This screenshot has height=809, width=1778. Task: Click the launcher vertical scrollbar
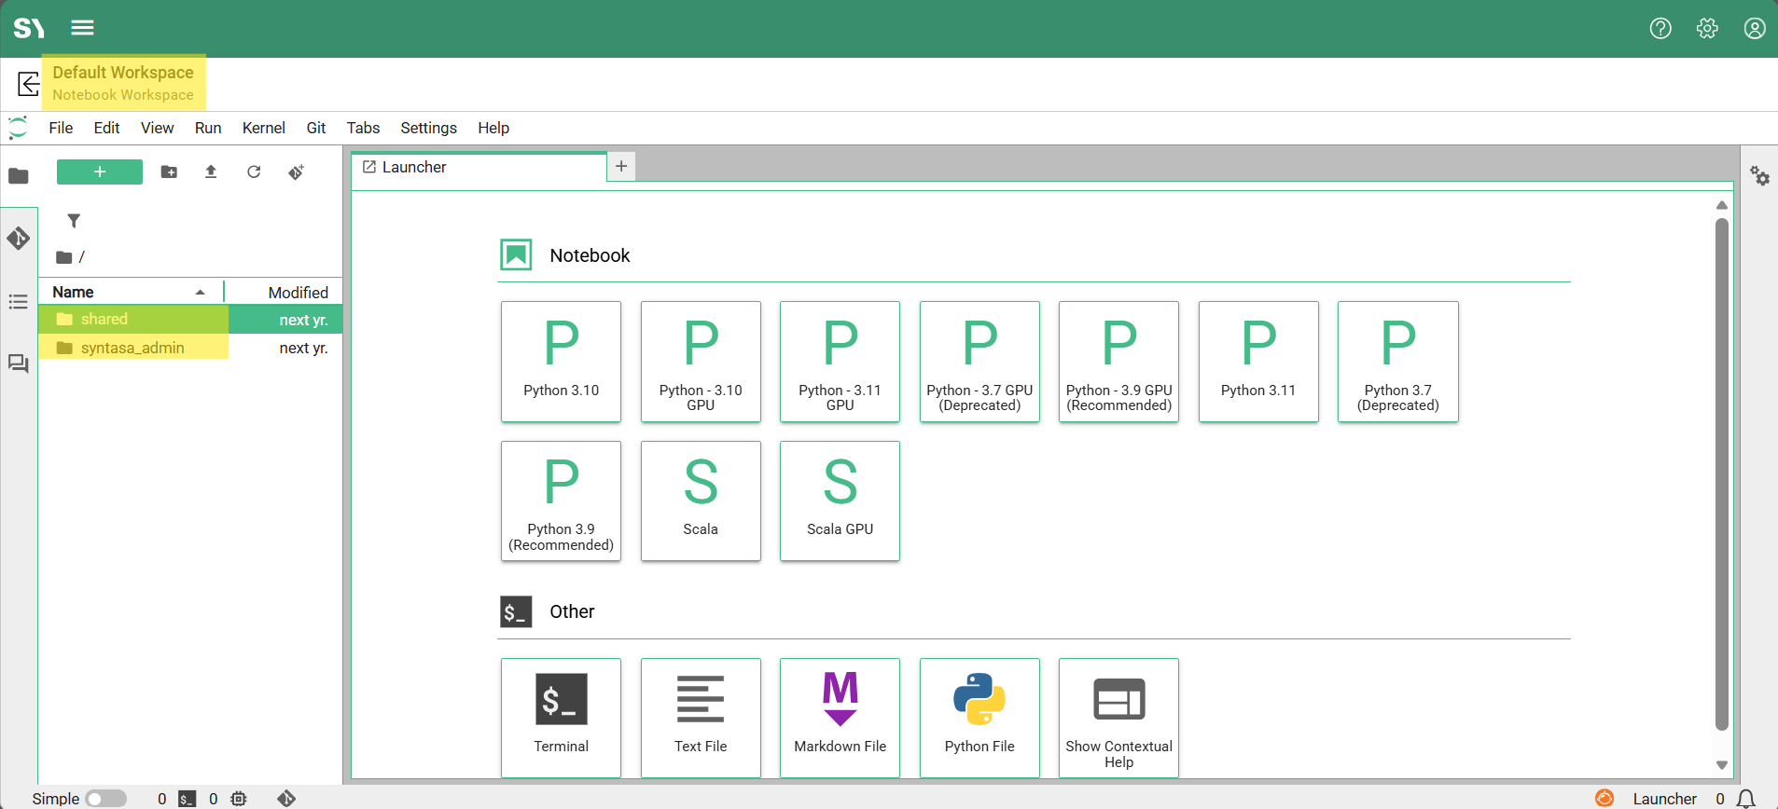click(1721, 475)
